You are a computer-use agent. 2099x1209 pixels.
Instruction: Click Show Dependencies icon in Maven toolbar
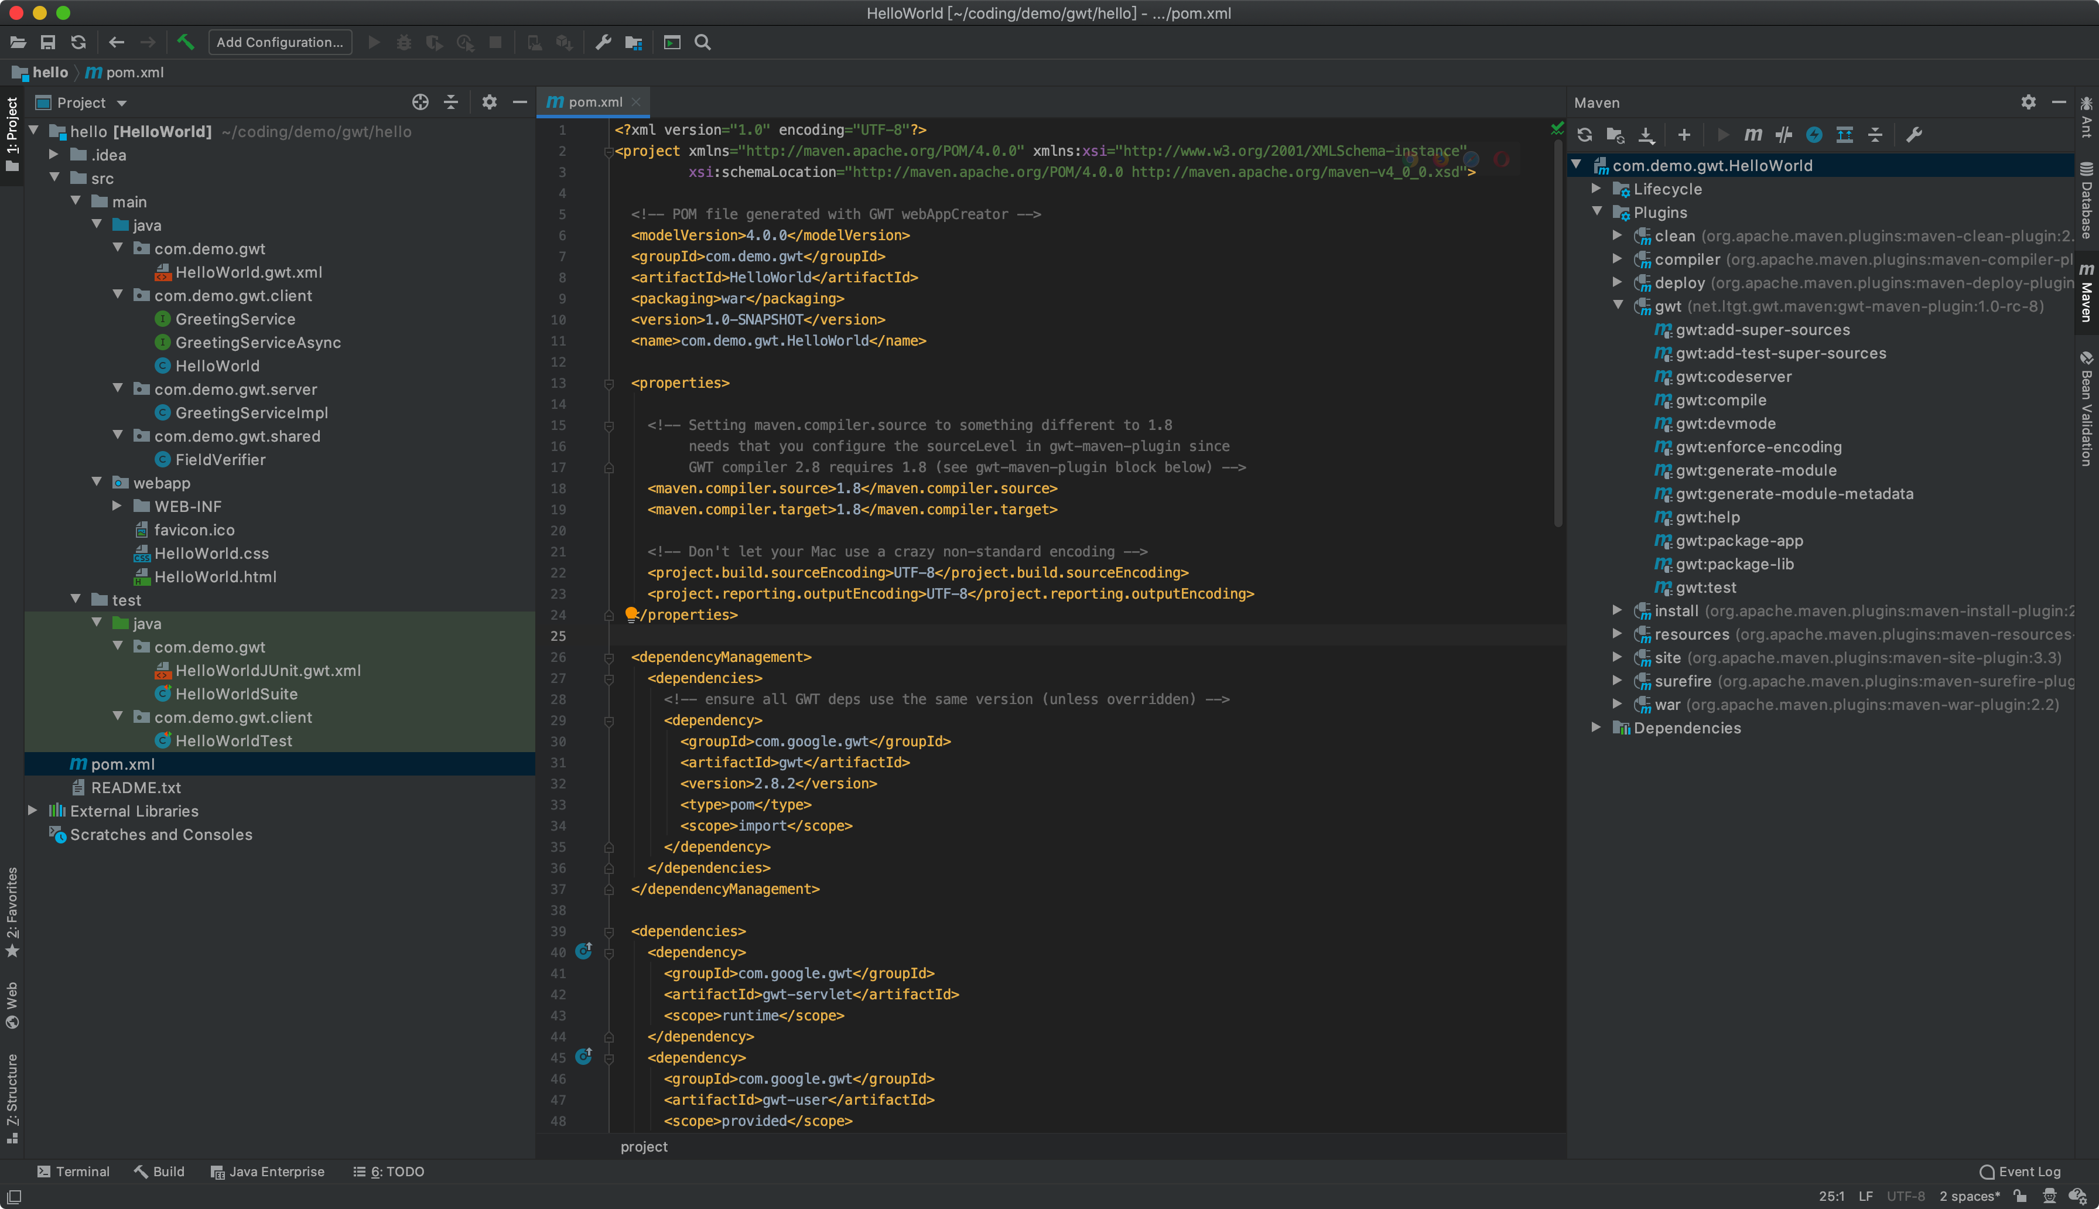point(1844,135)
